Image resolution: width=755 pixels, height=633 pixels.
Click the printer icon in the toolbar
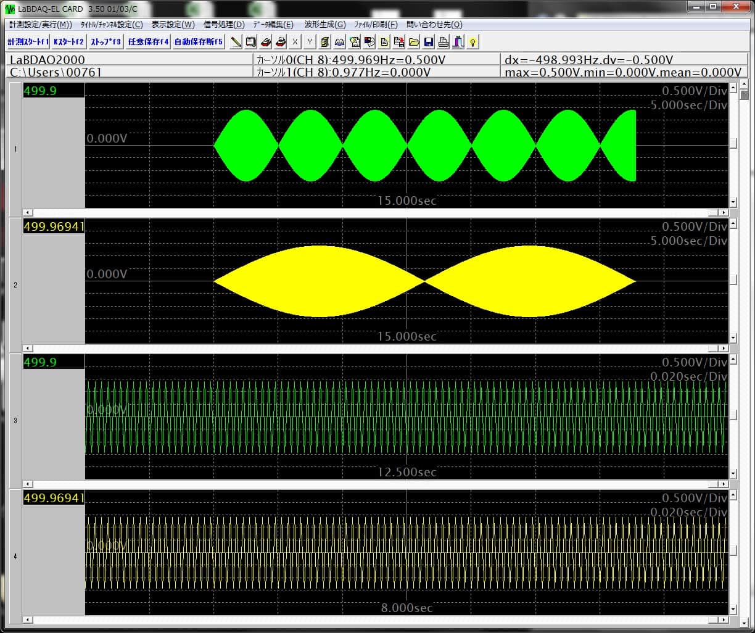pyautogui.click(x=444, y=42)
